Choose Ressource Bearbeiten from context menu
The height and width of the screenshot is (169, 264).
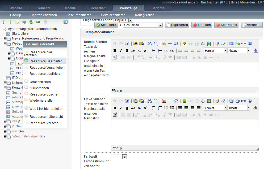(45, 61)
